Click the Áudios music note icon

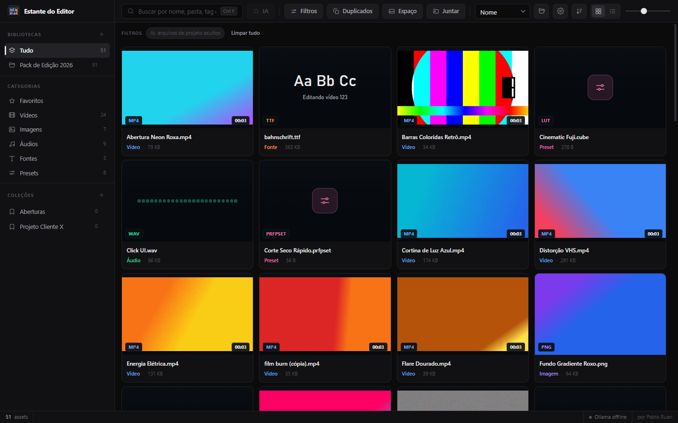12,144
